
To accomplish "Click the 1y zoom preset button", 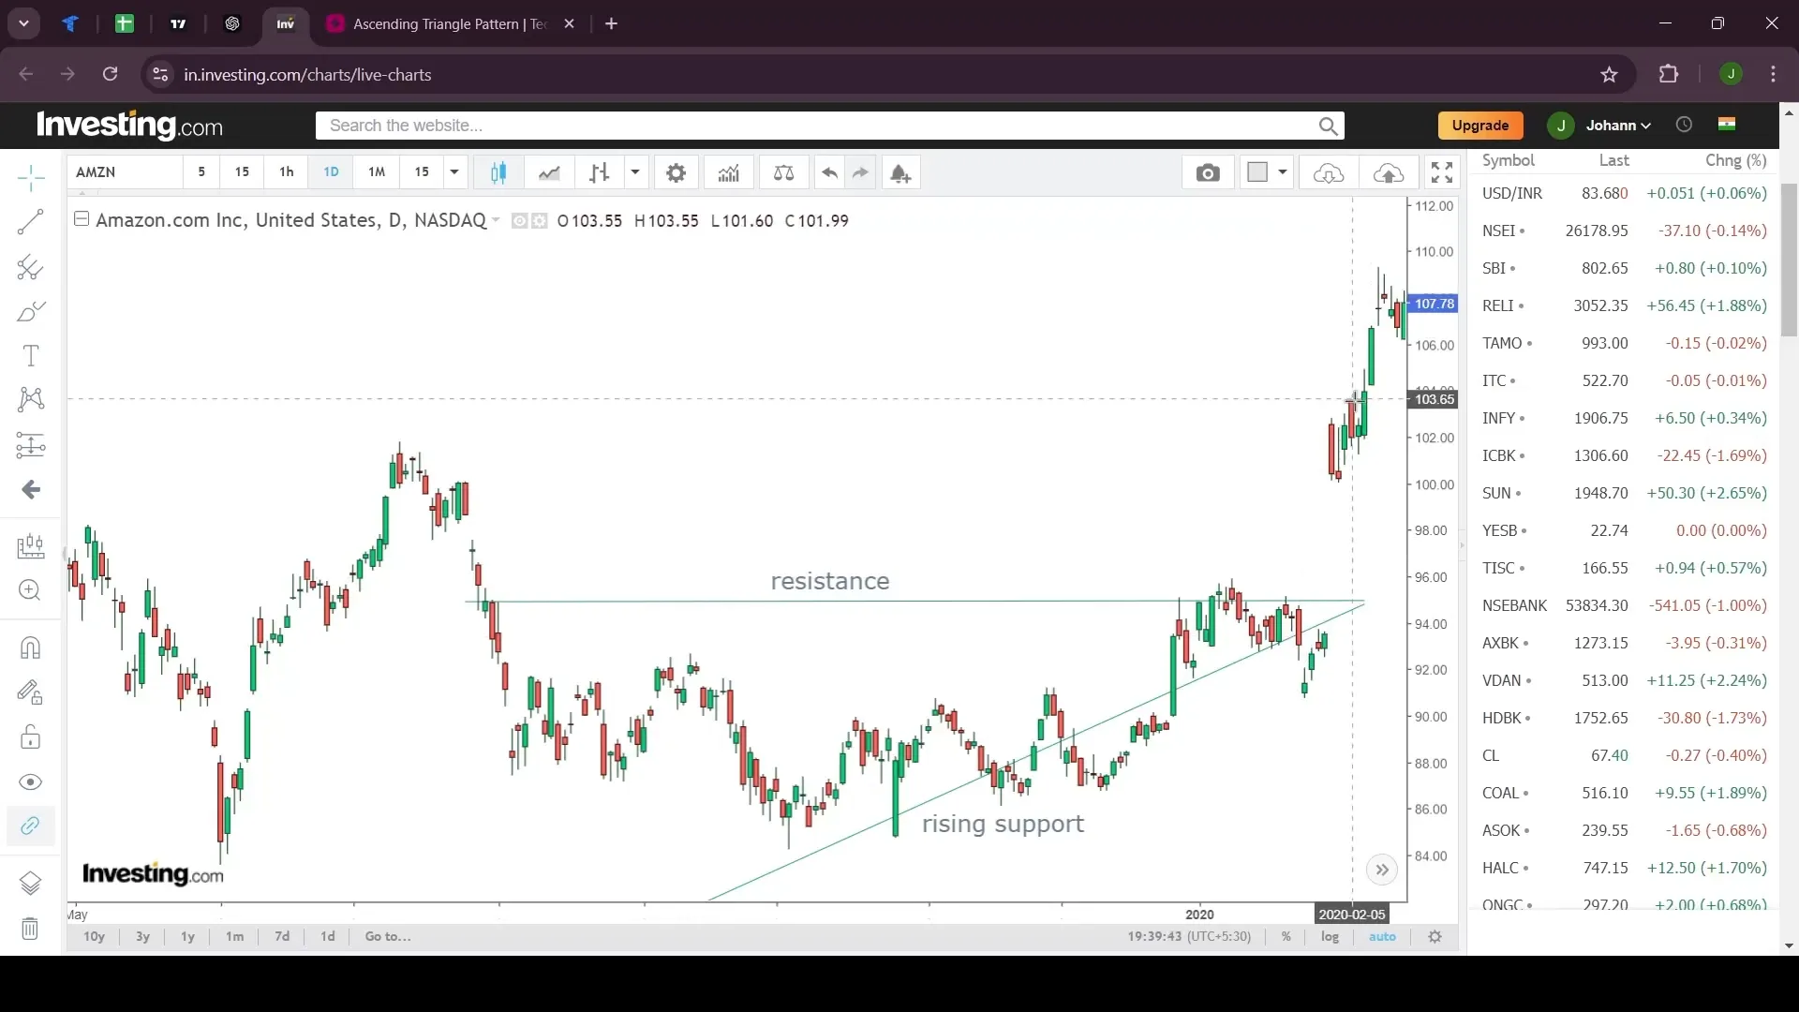I will [187, 937].
